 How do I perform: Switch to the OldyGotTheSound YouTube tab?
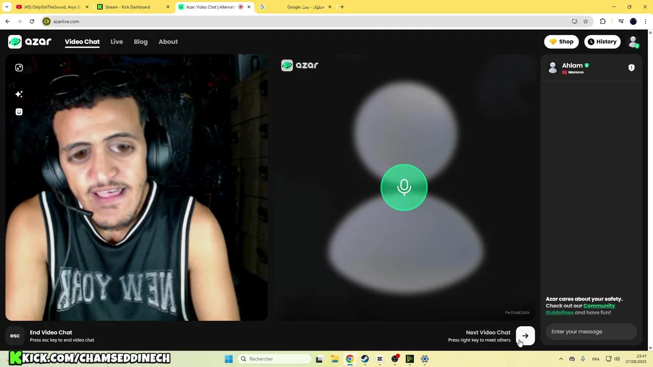pos(51,7)
